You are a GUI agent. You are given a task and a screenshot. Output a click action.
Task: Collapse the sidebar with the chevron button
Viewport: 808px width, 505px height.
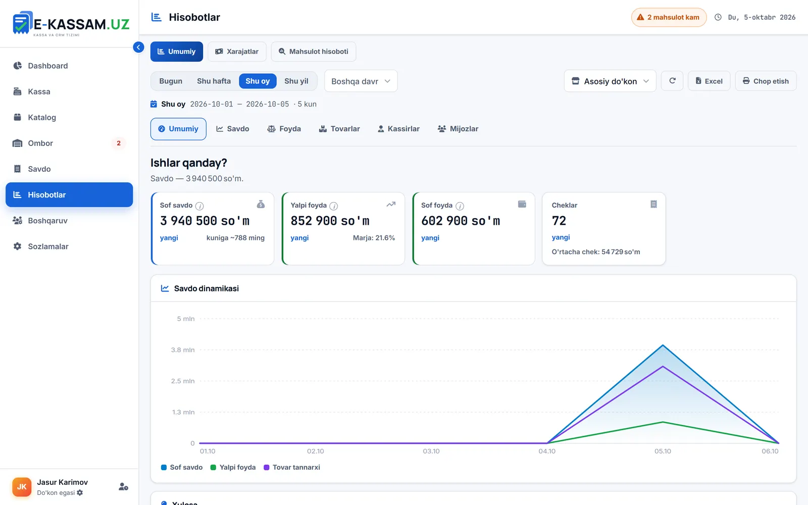tap(138, 47)
